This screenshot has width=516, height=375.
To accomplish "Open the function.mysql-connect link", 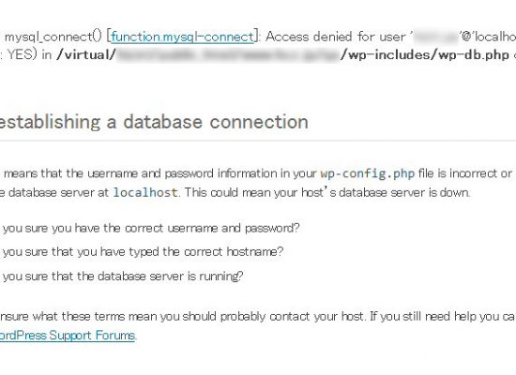I will tap(182, 37).
